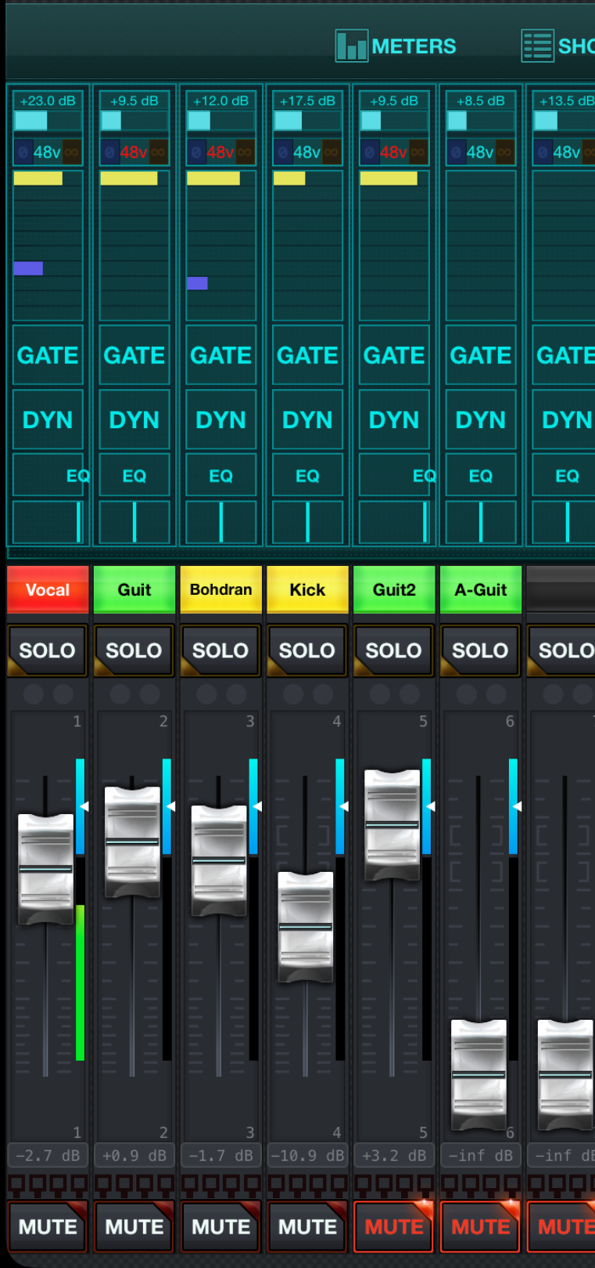This screenshot has height=1268, width=595.
Task: Mute the Guit channel
Action: pyautogui.click(x=134, y=1227)
